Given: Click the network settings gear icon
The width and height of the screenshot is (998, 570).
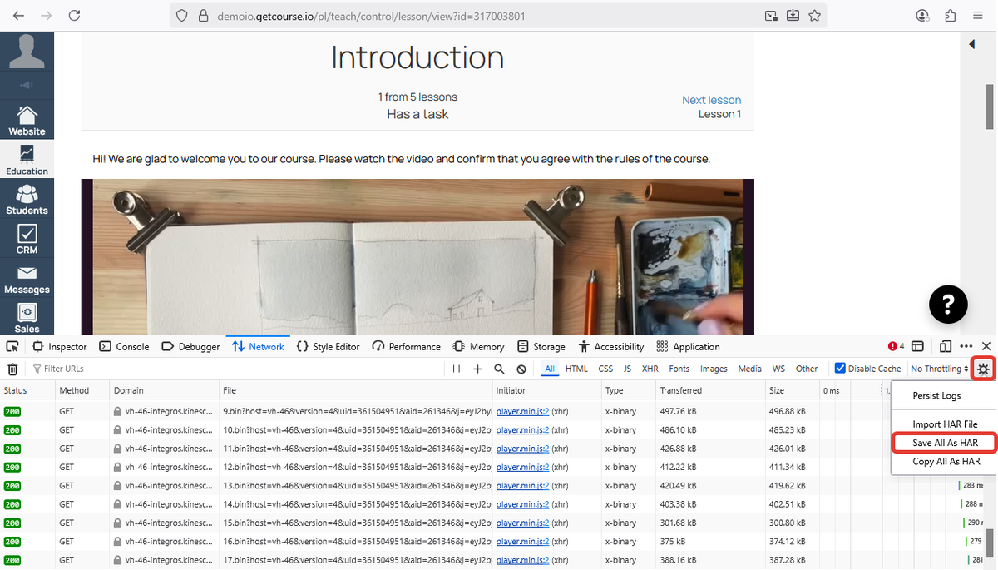Looking at the screenshot, I should [983, 369].
